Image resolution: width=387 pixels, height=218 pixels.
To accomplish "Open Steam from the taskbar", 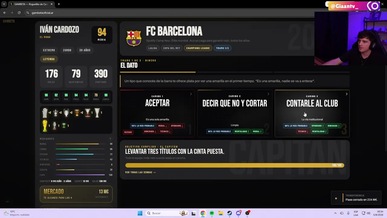I will click(x=229, y=213).
